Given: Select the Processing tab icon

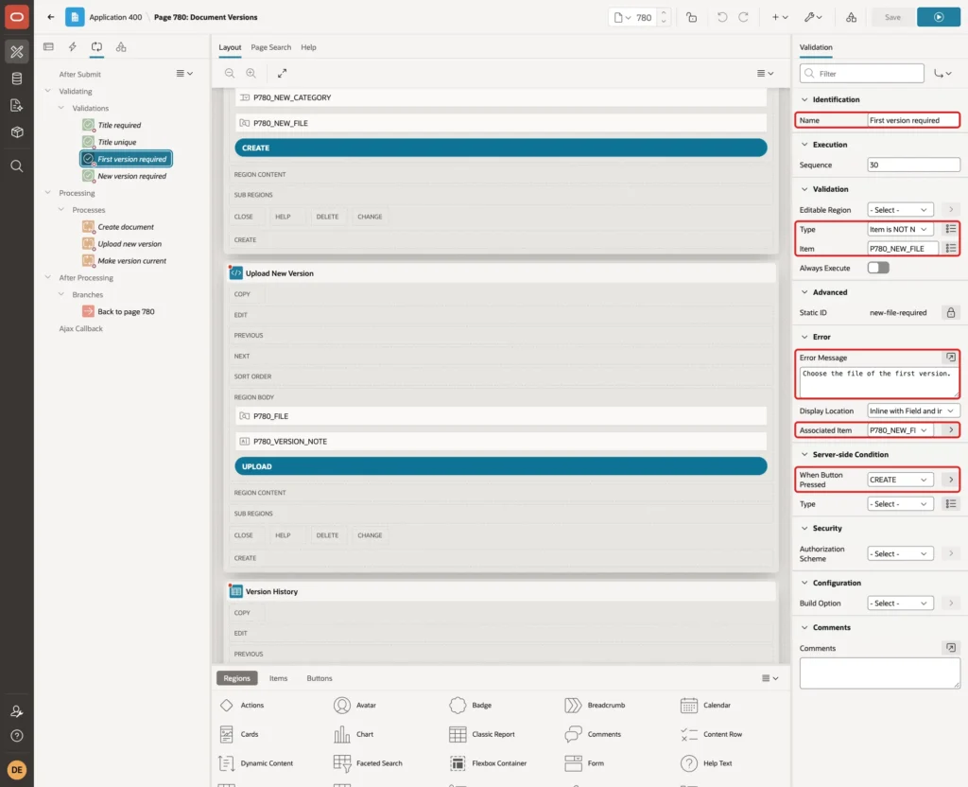Looking at the screenshot, I should (x=96, y=47).
